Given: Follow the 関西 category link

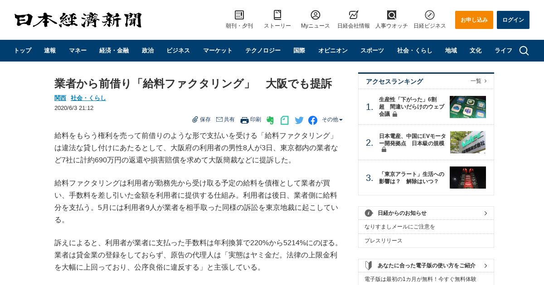Looking at the screenshot, I should point(60,98).
